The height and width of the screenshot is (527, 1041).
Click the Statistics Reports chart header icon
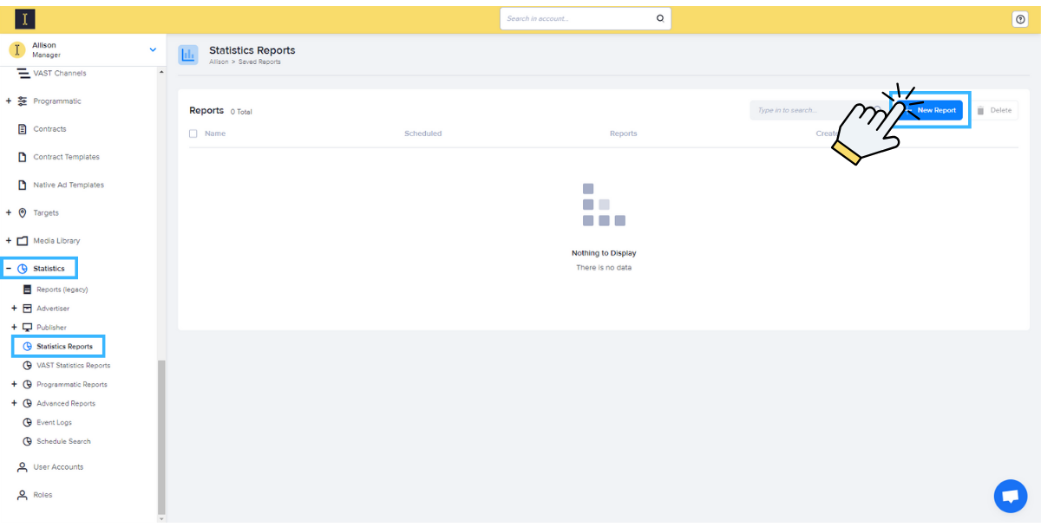point(188,55)
